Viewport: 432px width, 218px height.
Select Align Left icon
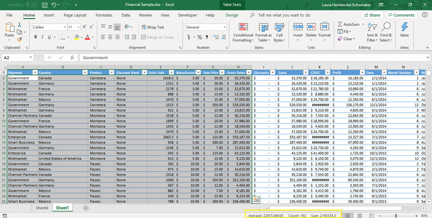(103, 37)
